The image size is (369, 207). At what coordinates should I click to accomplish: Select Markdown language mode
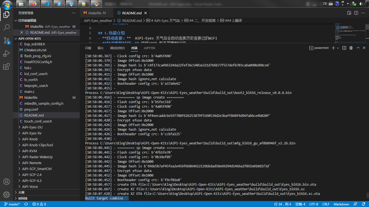[341, 204]
